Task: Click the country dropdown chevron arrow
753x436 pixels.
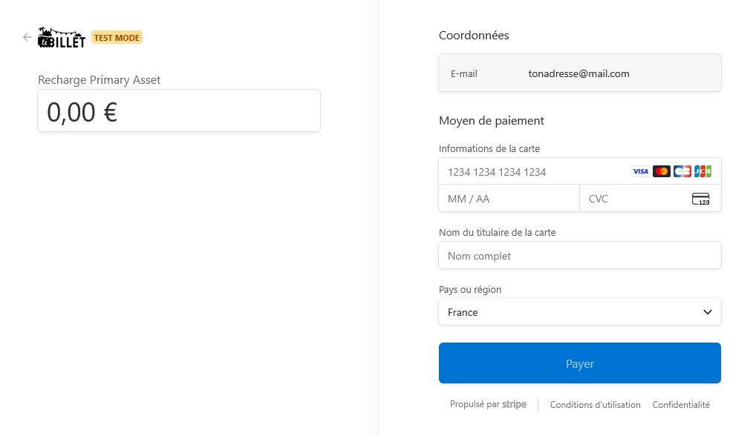Action: tap(707, 312)
